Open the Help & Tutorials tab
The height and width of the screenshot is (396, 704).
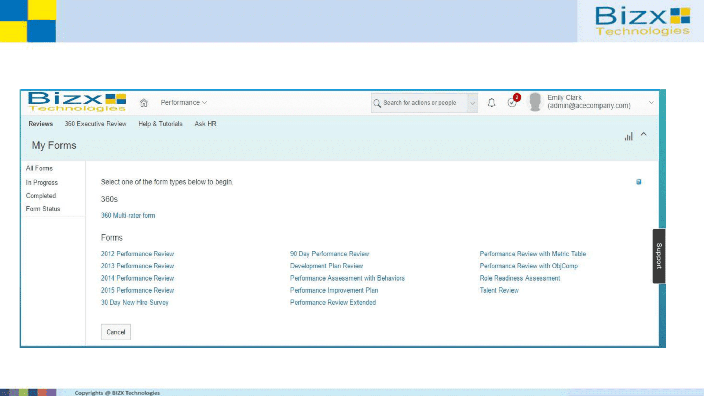click(x=160, y=124)
